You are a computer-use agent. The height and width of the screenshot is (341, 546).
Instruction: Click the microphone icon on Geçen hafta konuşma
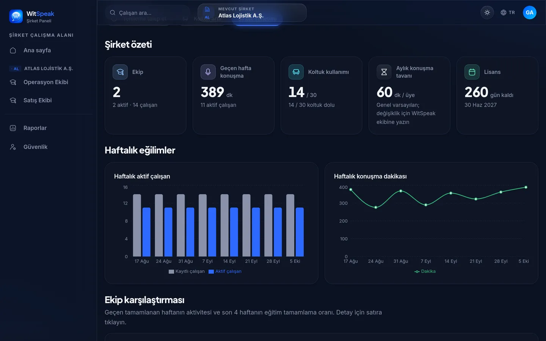point(208,72)
